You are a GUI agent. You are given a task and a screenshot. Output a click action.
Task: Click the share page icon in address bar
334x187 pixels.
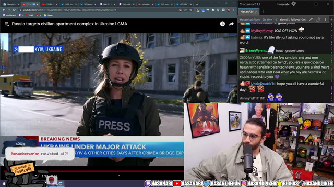pos(185,10)
